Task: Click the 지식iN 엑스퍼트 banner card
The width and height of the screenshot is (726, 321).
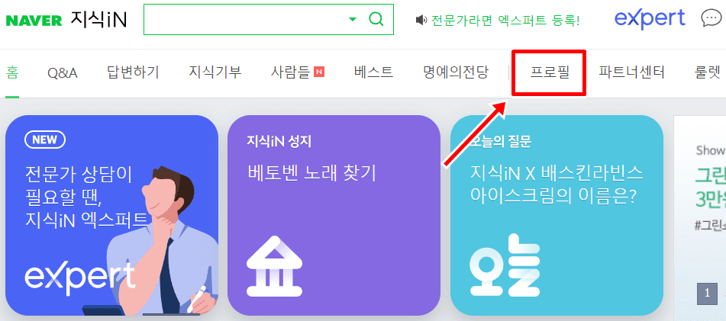Action: pyautogui.click(x=111, y=215)
